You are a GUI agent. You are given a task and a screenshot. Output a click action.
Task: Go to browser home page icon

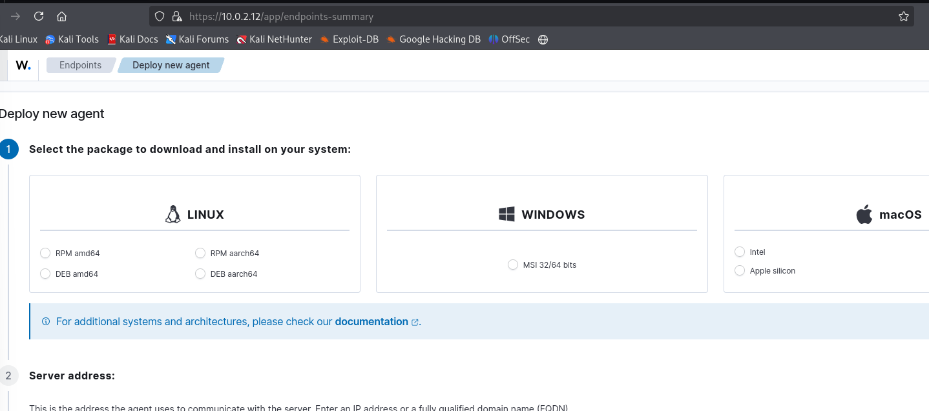[x=62, y=17]
